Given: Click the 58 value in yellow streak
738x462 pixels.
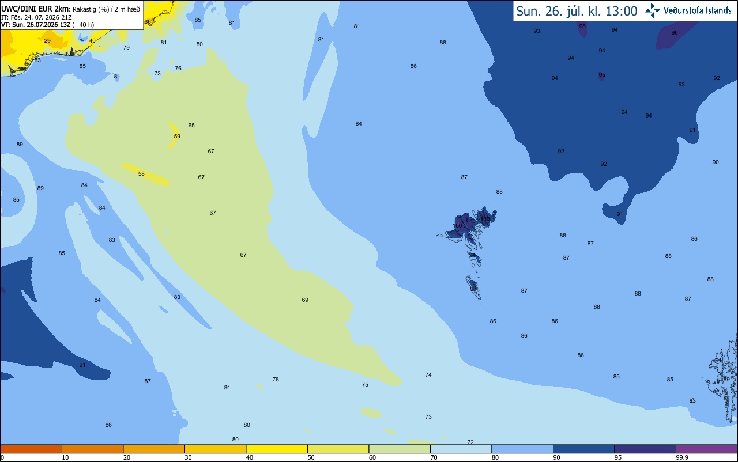Looking at the screenshot, I should click(141, 173).
